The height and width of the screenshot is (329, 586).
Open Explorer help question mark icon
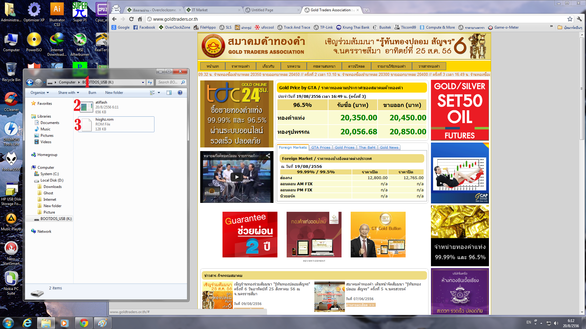click(180, 93)
